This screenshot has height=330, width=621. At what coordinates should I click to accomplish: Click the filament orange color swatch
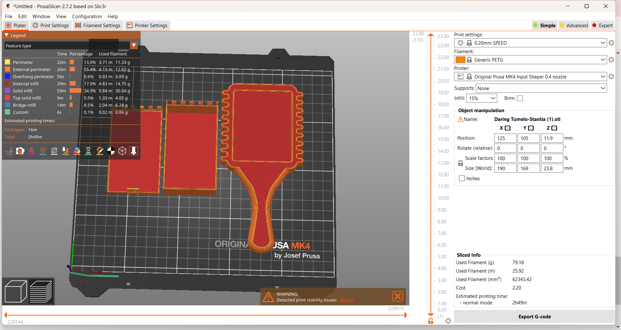[460, 60]
